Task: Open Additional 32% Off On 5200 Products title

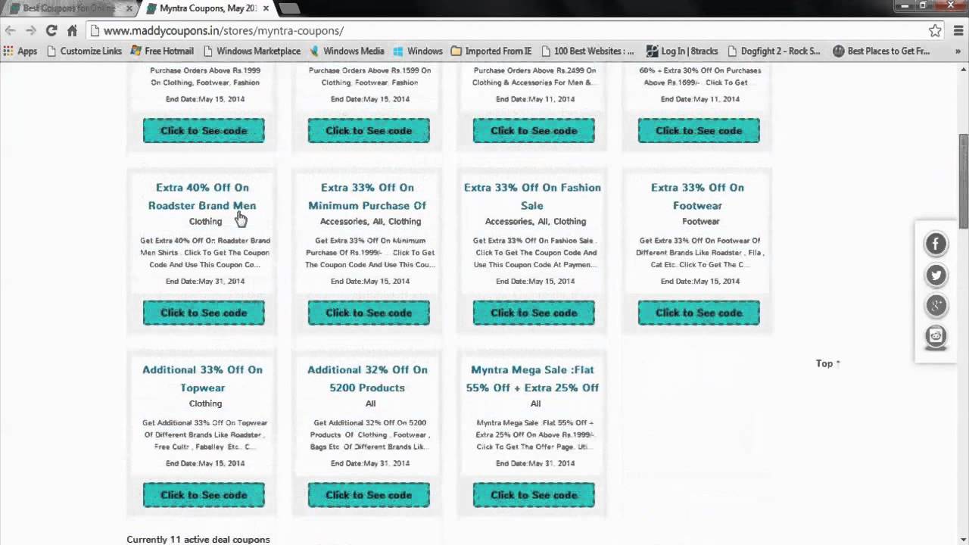Action: (x=367, y=378)
